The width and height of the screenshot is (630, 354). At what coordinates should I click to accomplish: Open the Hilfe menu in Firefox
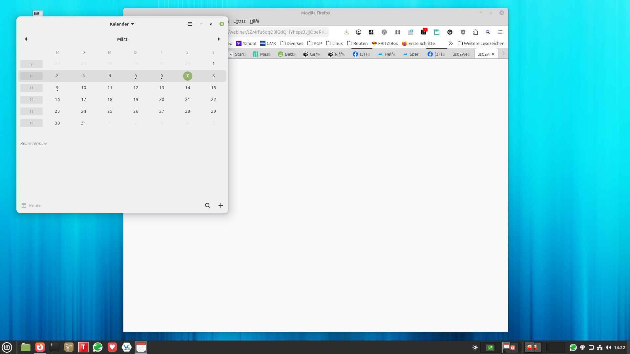254,21
